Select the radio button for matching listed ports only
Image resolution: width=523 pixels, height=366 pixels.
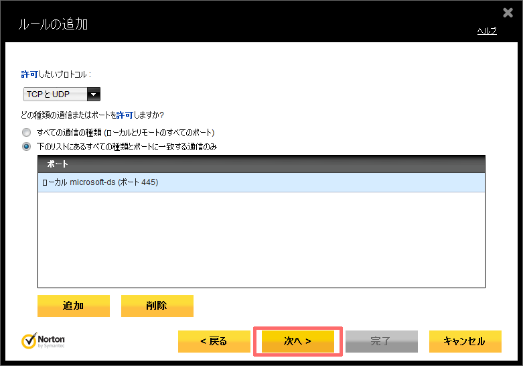tap(27, 146)
